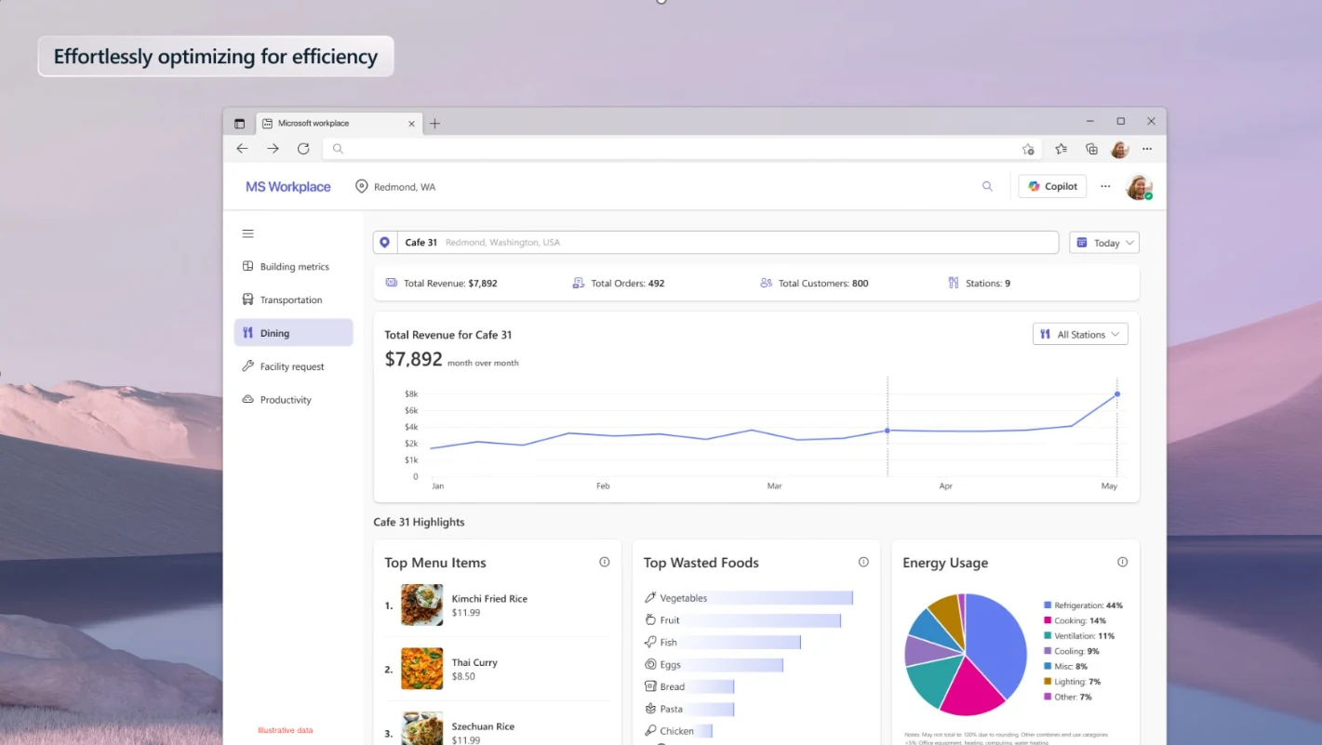This screenshot has height=745, width=1322.
Task: Open MS Workplace more options ellipsis
Action: 1105,186
